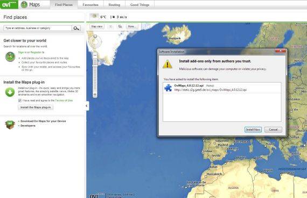Zoom out with the minus button
The image size is (307, 198).
coord(95,56)
